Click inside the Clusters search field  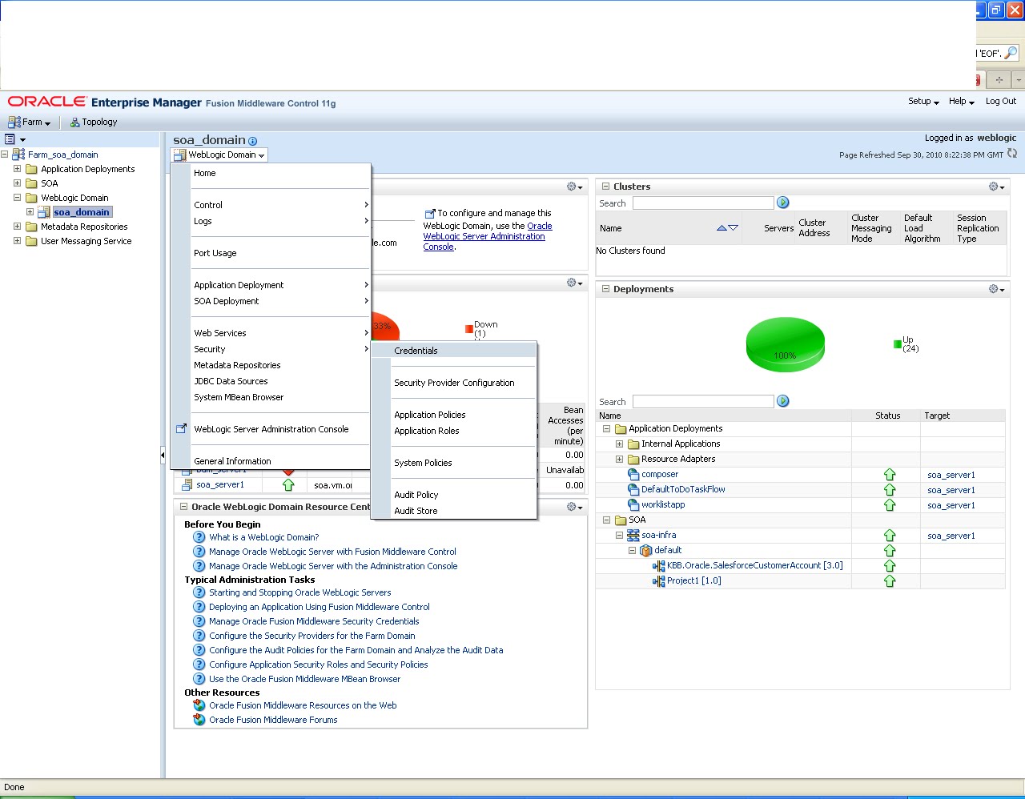tap(702, 202)
